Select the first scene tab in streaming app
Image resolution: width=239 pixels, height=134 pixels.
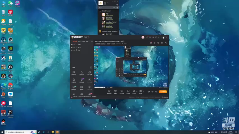pyautogui.click(x=75, y=41)
